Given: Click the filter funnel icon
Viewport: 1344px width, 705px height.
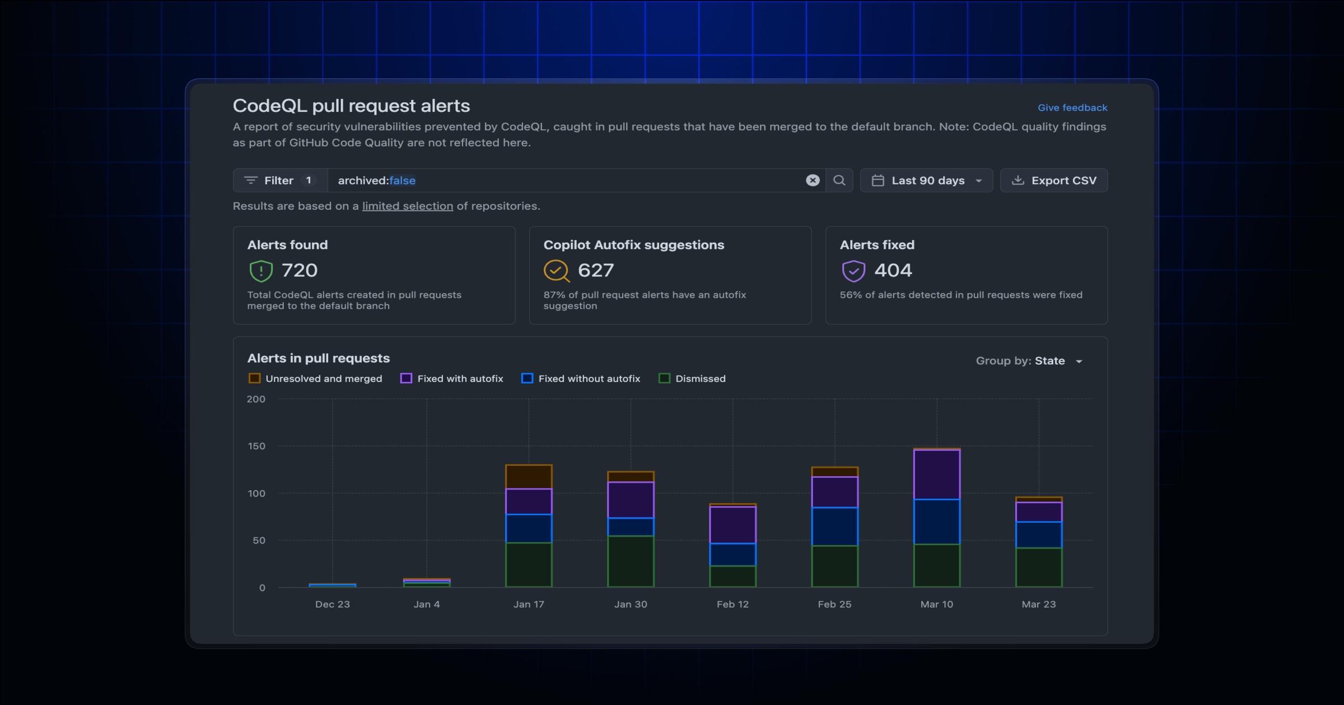Looking at the screenshot, I should (252, 180).
